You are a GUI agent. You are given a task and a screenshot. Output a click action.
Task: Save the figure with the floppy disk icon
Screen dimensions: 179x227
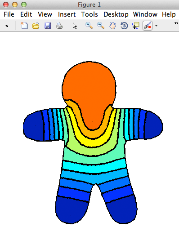pos(48,26)
